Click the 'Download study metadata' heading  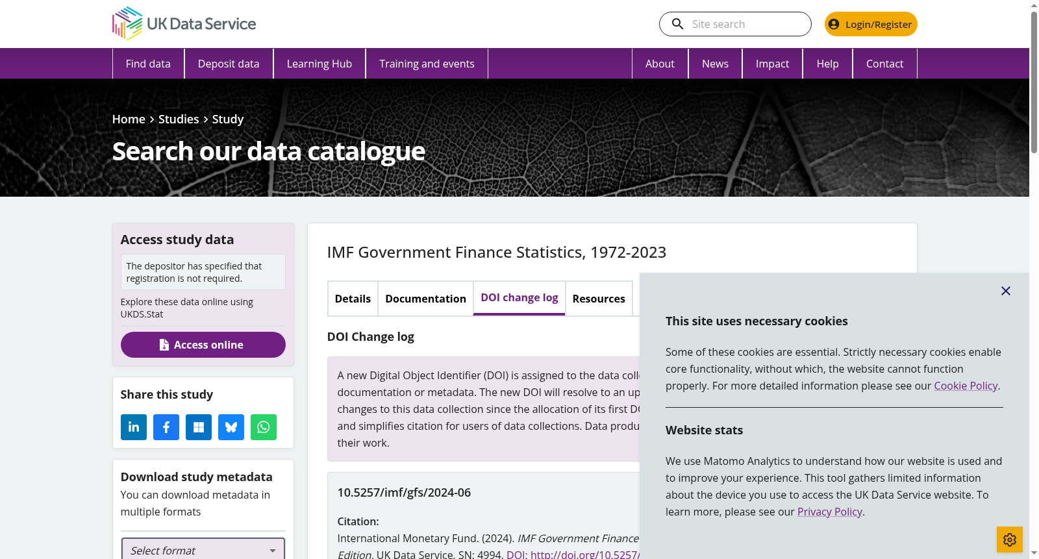click(x=197, y=477)
